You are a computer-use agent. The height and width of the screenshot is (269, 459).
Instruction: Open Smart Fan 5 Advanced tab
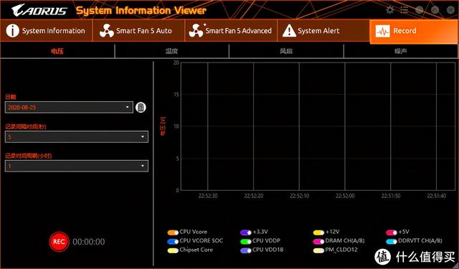click(x=231, y=31)
